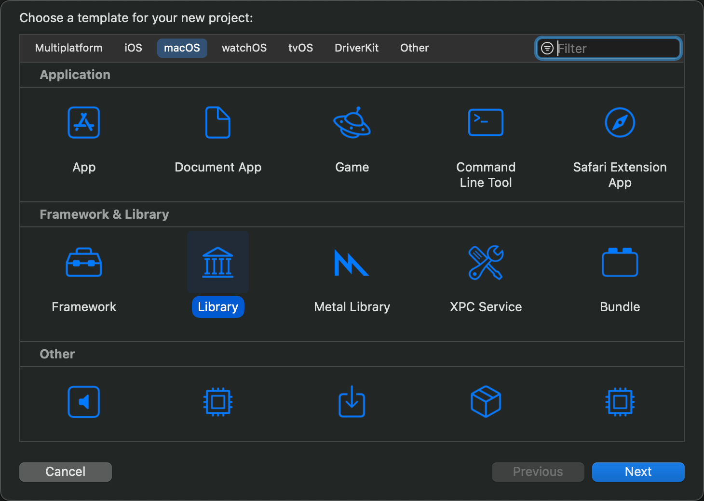Pick the Metal Library icon
Image resolution: width=704 pixels, height=501 pixels.
click(352, 263)
